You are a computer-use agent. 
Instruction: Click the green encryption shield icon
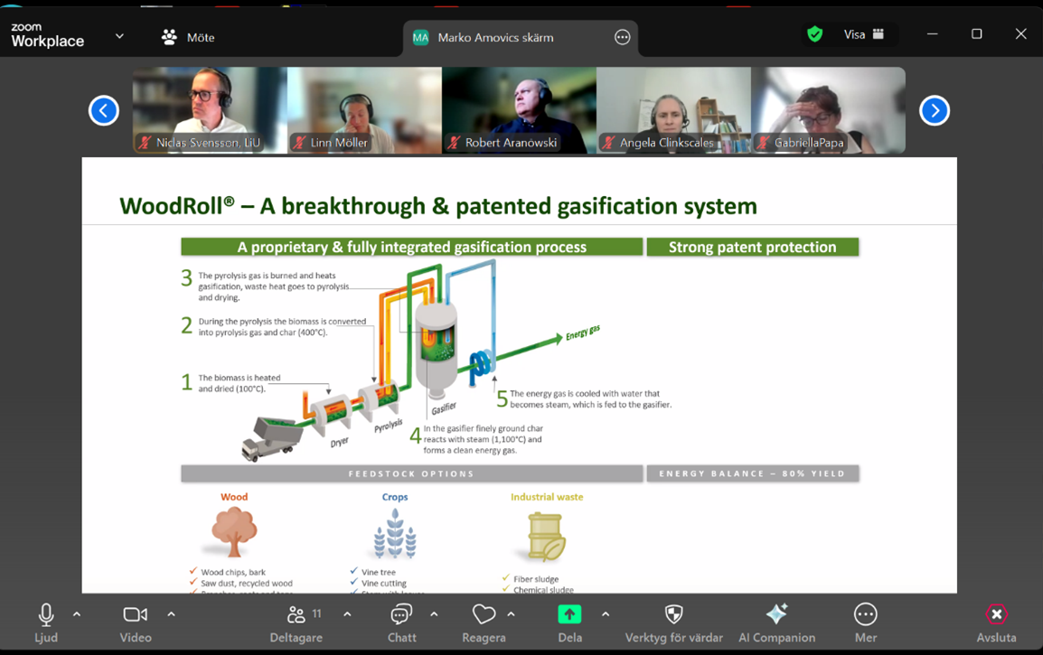(x=815, y=34)
